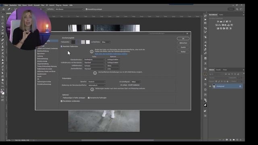Toggle Menüfarben einblenden checkbox
The image size is (258, 145).
click(62, 101)
